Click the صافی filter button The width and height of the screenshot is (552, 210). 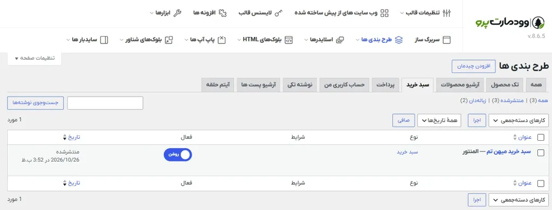pos(404,121)
